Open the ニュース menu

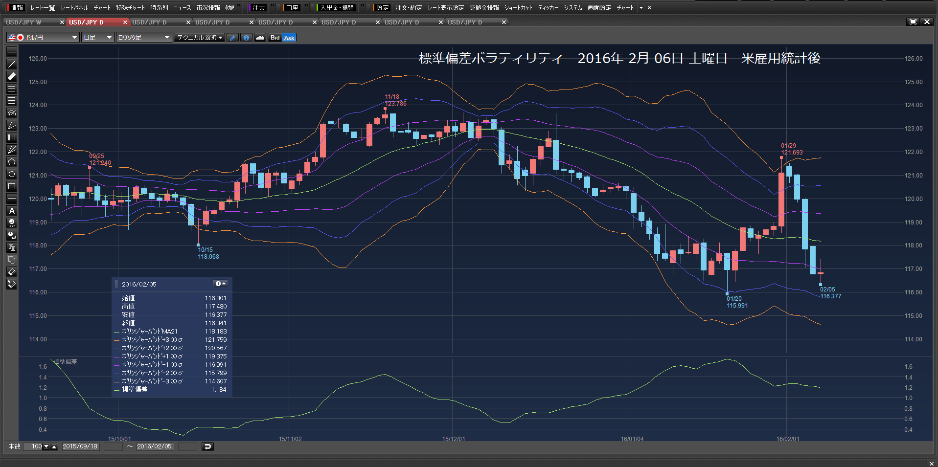coord(182,8)
